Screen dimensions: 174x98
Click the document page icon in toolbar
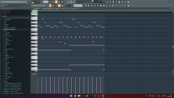point(101,5)
